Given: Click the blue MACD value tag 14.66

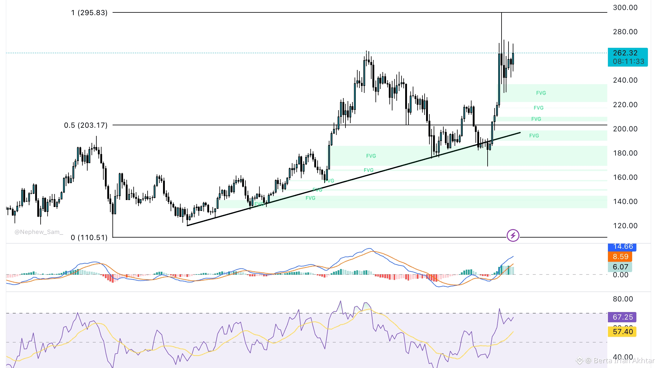Looking at the screenshot, I should (622, 247).
